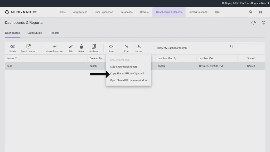Switch to the Dash Studio tab

[x=35, y=33]
